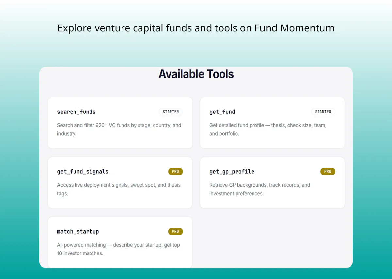392x279 pixels.
Task: Click the STARTER badge on search_funds
Action: tap(171, 112)
